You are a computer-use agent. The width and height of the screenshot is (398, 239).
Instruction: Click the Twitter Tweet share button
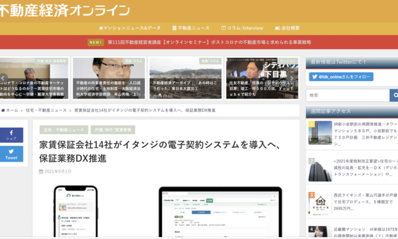11,154
